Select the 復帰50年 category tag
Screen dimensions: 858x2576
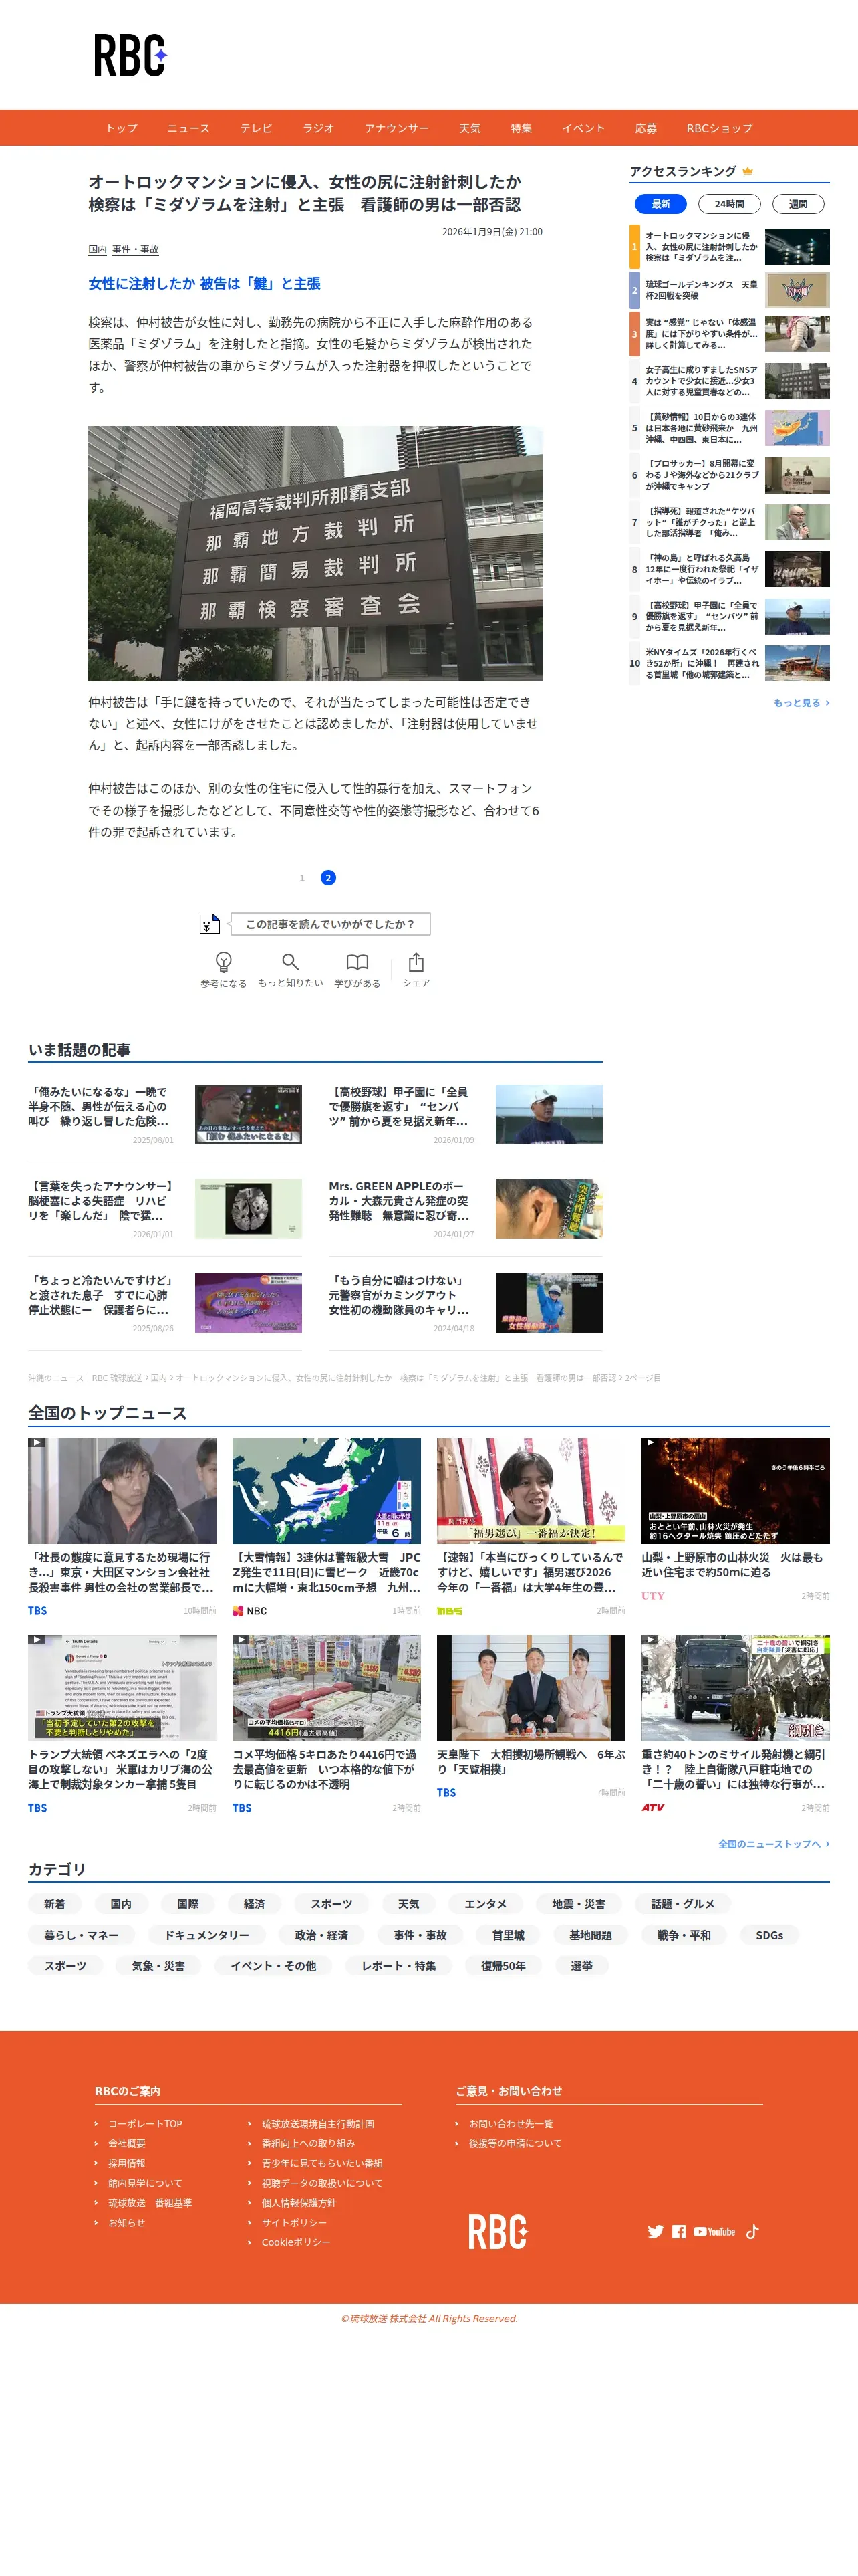pyautogui.click(x=503, y=1966)
